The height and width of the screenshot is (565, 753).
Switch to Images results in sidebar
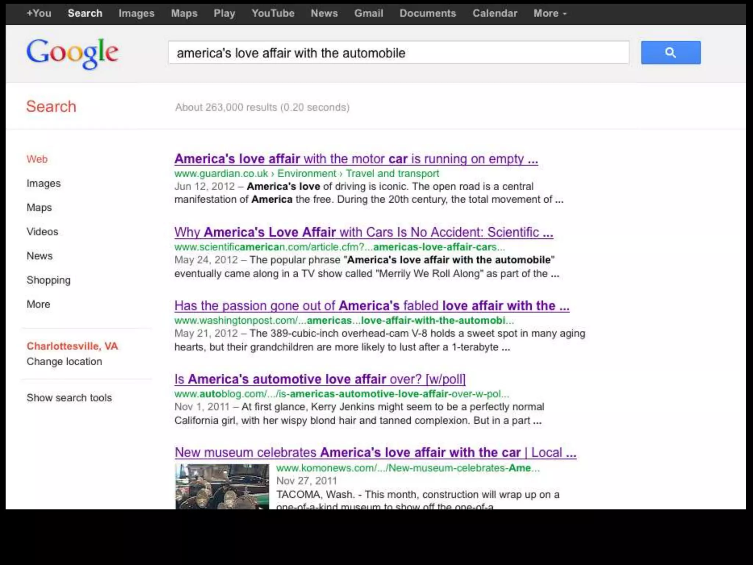[43, 183]
